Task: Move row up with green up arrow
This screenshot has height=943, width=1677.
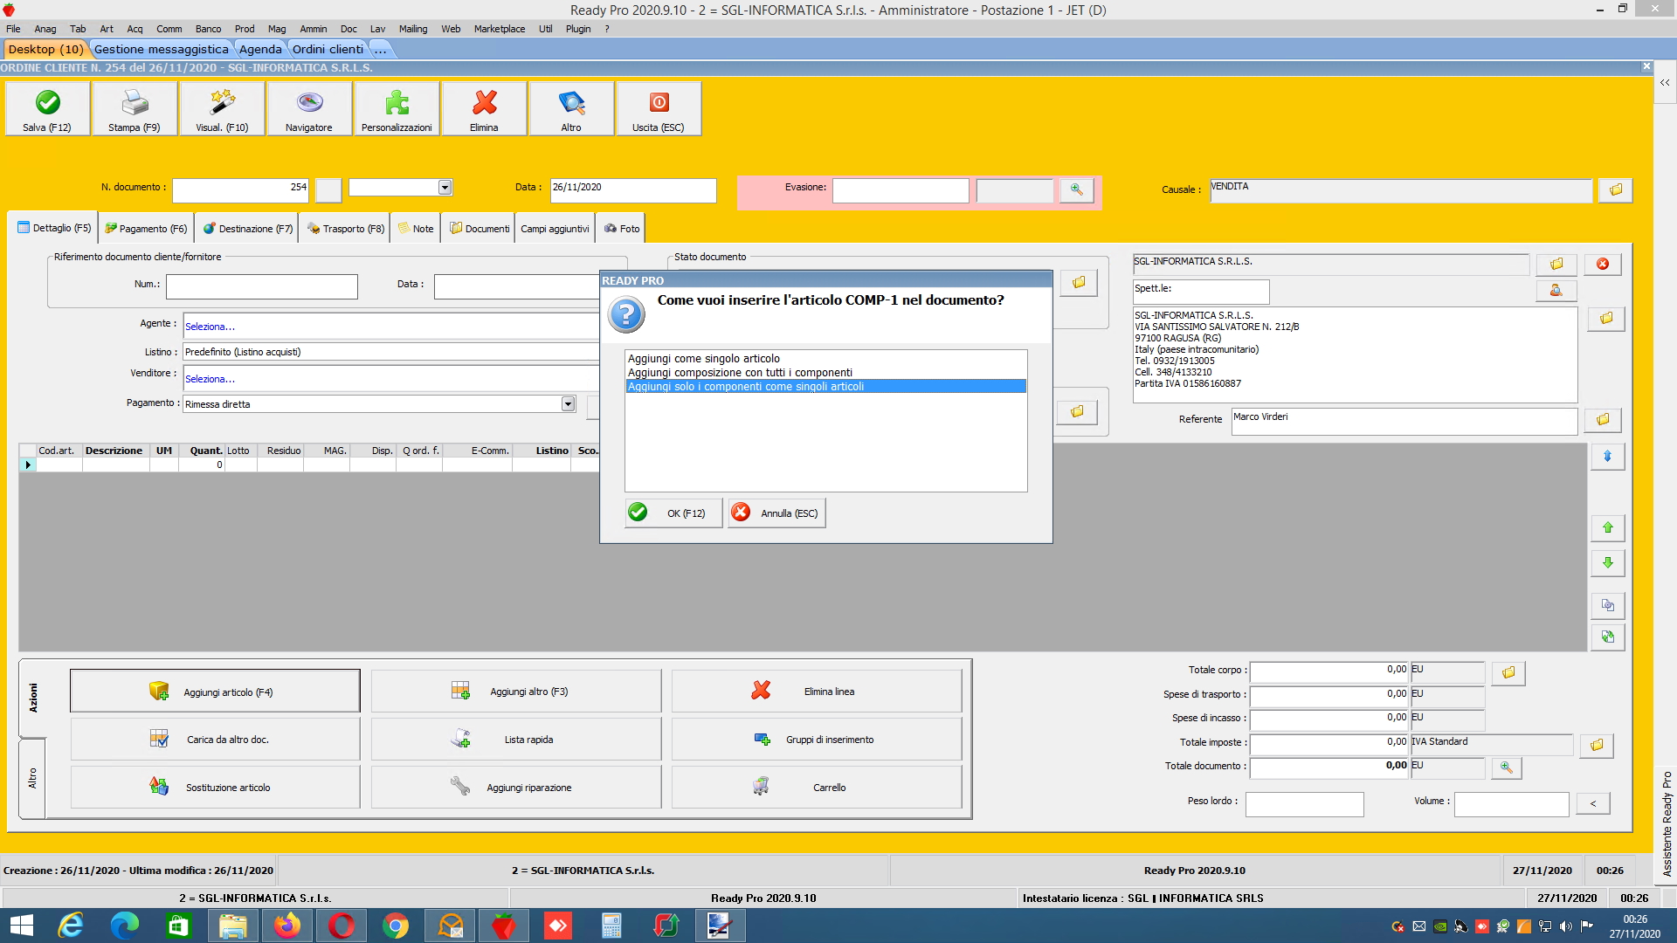Action: (1607, 527)
